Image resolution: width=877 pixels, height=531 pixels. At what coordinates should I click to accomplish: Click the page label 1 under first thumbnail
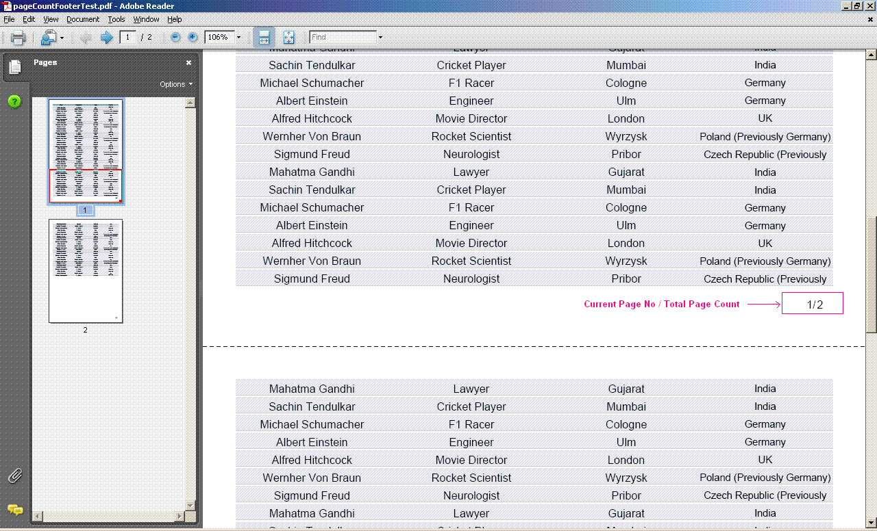(x=85, y=210)
